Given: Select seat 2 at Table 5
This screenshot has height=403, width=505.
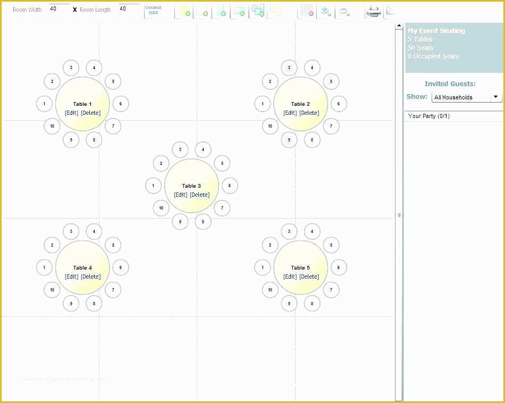Looking at the screenshot, I should (270, 245).
